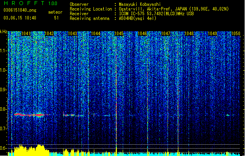The image size is (245, 156).
Task: Click the 1048 time marker label
Action: [x=189, y=34]
